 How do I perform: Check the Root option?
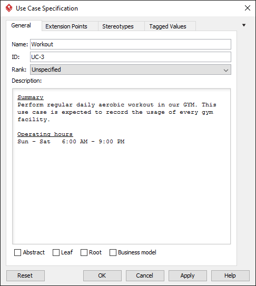point(84,253)
